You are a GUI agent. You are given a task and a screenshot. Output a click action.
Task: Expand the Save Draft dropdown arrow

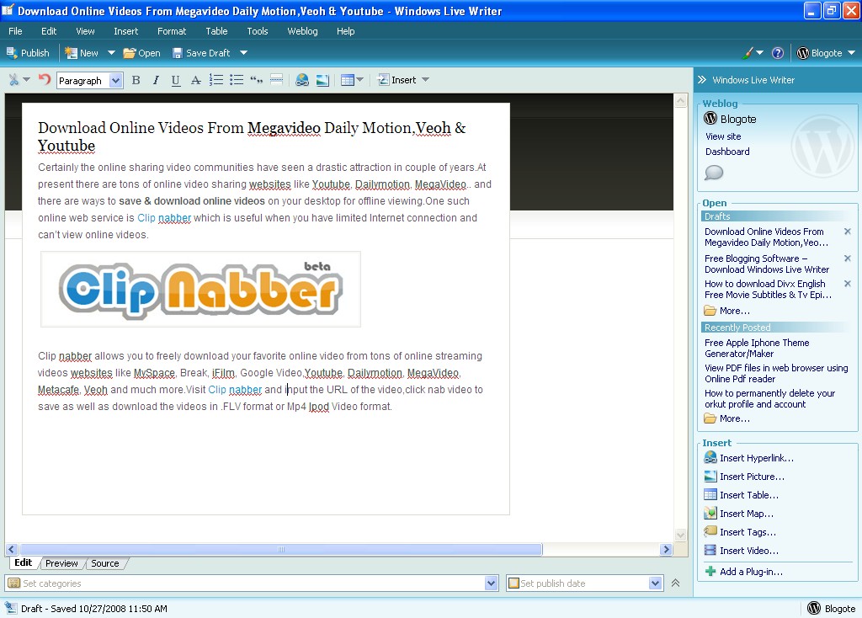243,53
